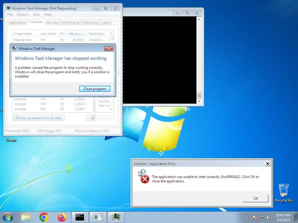This screenshot has width=298, height=223.
Task: Minimize the black console window
Action: (x=178, y=13)
